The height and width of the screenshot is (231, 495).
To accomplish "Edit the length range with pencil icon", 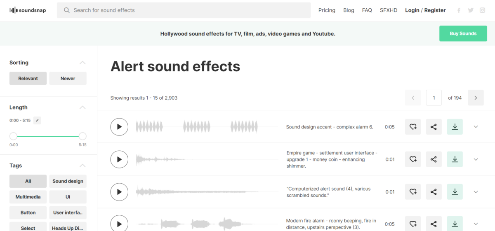I will [x=37, y=120].
